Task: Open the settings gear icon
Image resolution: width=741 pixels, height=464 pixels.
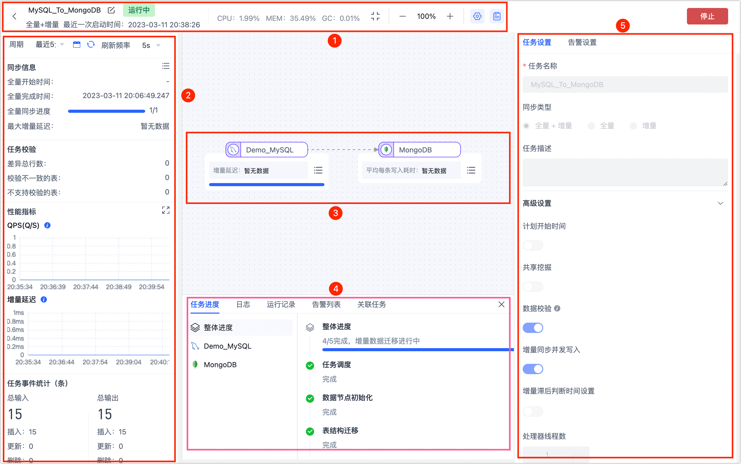Action: [x=477, y=16]
